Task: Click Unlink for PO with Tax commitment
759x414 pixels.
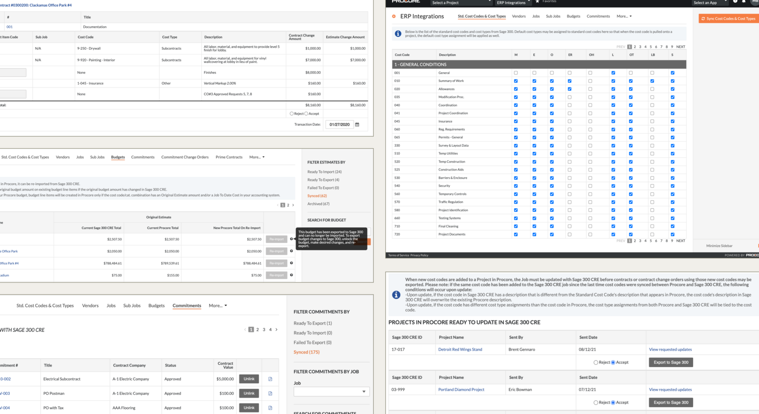Action: coord(249,408)
